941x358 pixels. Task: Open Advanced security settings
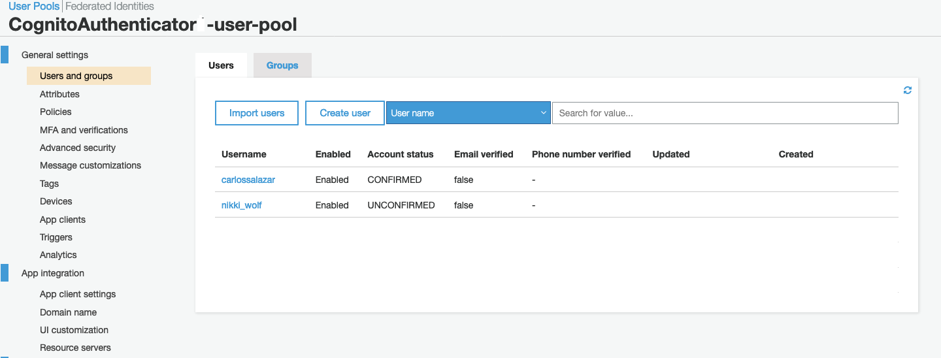point(78,148)
